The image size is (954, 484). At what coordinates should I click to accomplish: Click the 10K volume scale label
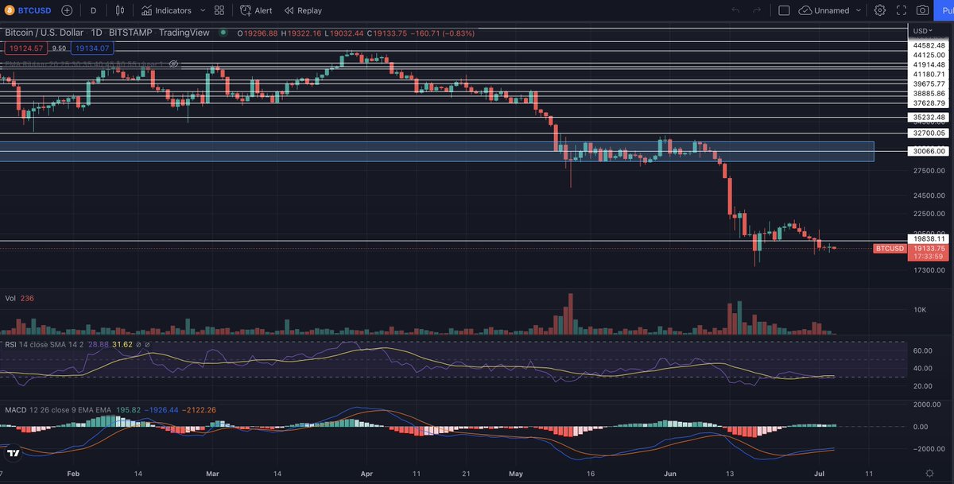[x=919, y=309]
